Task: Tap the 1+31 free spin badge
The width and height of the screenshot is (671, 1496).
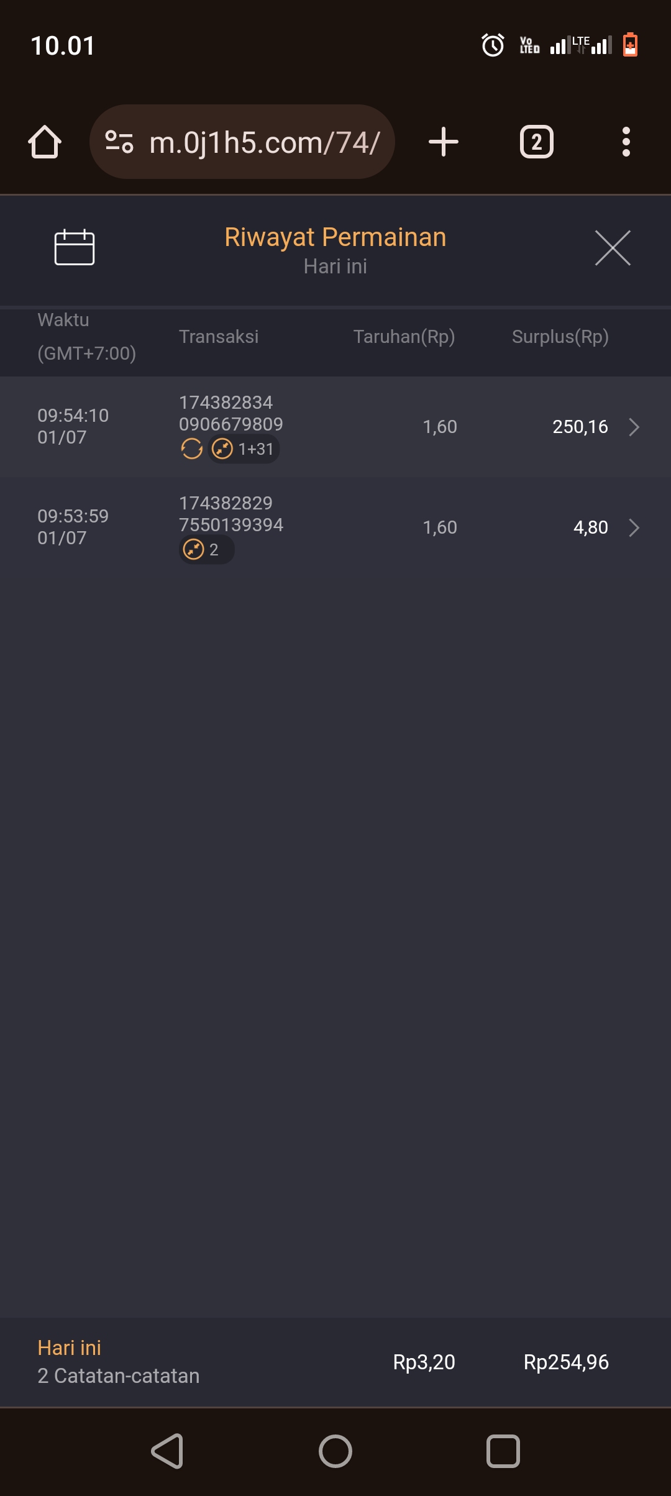Action: coord(244,449)
